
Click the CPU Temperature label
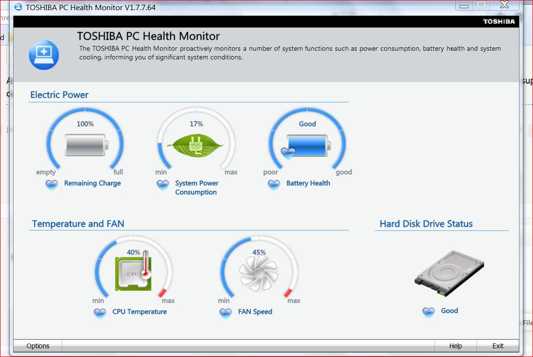click(x=139, y=312)
